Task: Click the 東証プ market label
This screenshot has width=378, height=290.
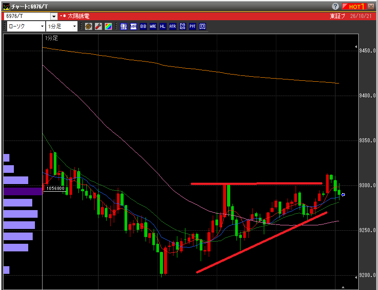Action: (337, 16)
